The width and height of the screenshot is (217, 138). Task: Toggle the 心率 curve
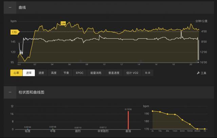pyautogui.click(x=16, y=73)
